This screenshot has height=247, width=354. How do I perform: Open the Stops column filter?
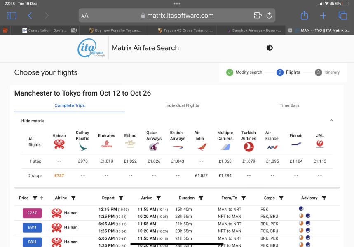(x=281, y=198)
